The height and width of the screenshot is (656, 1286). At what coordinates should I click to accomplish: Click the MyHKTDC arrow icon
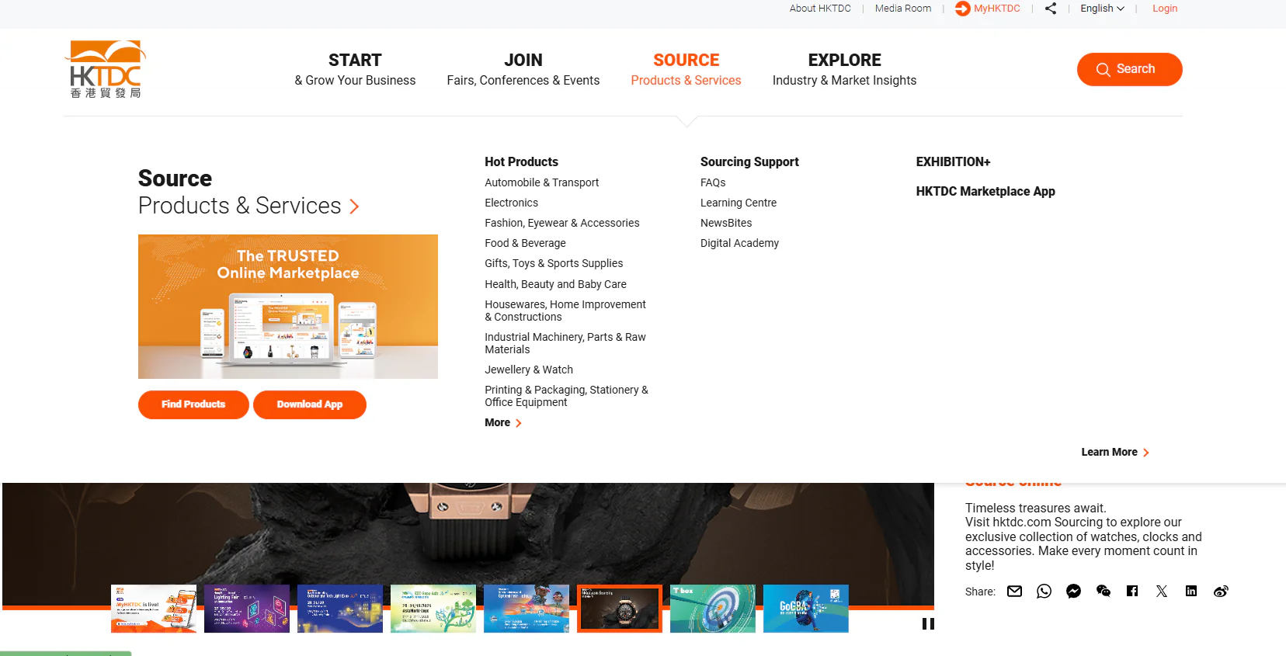click(962, 9)
